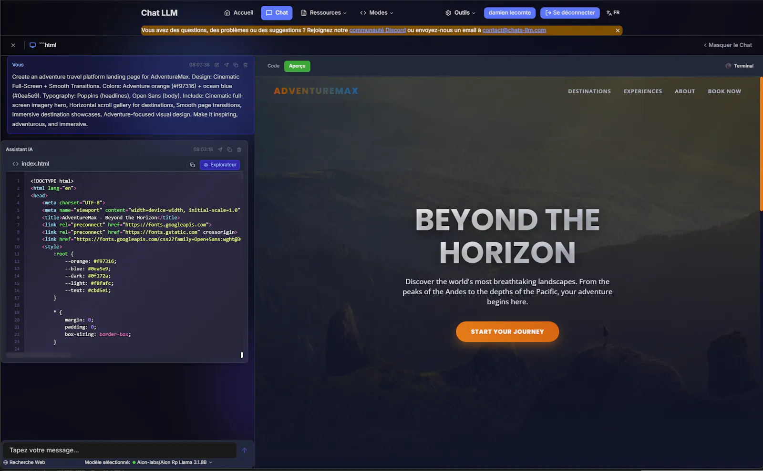This screenshot has height=471, width=763.
Task: Switch to the Aperçu tab
Action: coord(297,66)
